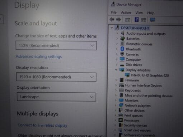183x137 pixels.
Task: Select the Biometric devices icon
Action: tap(122, 44)
